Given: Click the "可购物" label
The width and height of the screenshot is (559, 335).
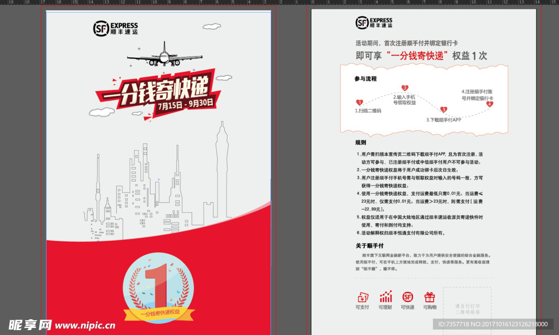Looking at the screenshot, I should tap(430, 307).
